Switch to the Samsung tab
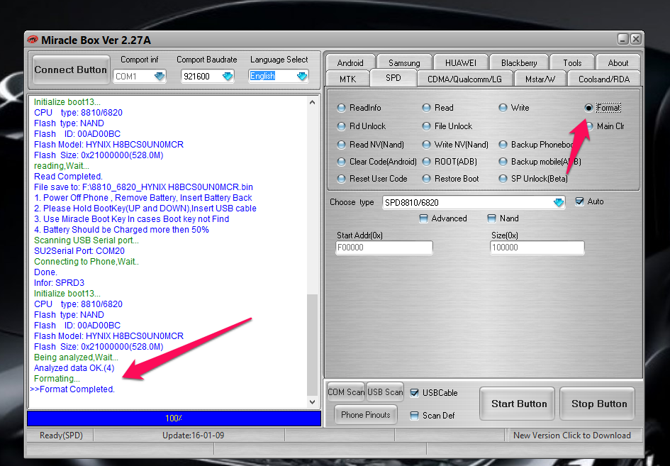Viewport: 670px width, 466px height. coord(404,63)
